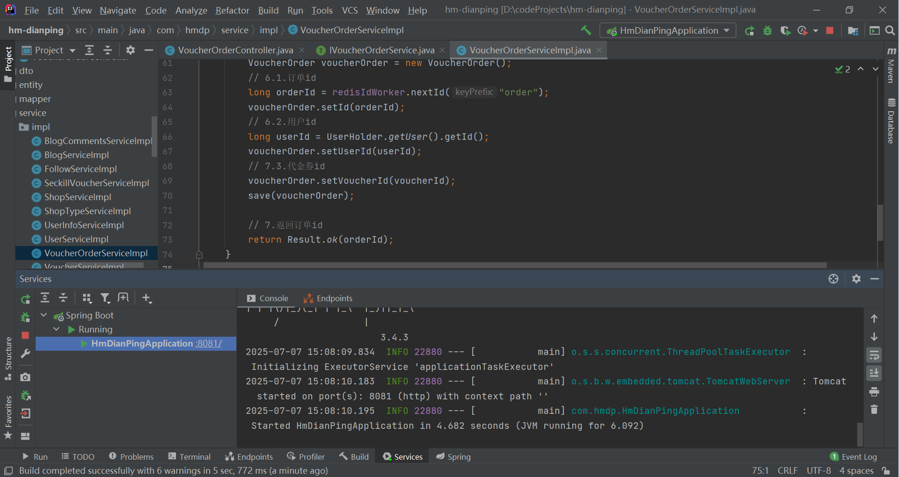Switch to VoucherOrderController.java tab
This screenshot has width=899, height=477.
235,50
